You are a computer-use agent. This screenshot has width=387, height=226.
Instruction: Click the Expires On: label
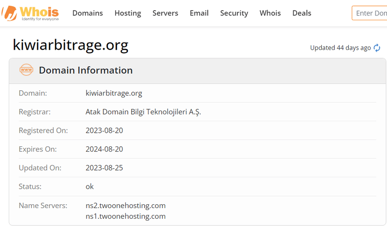click(38, 149)
